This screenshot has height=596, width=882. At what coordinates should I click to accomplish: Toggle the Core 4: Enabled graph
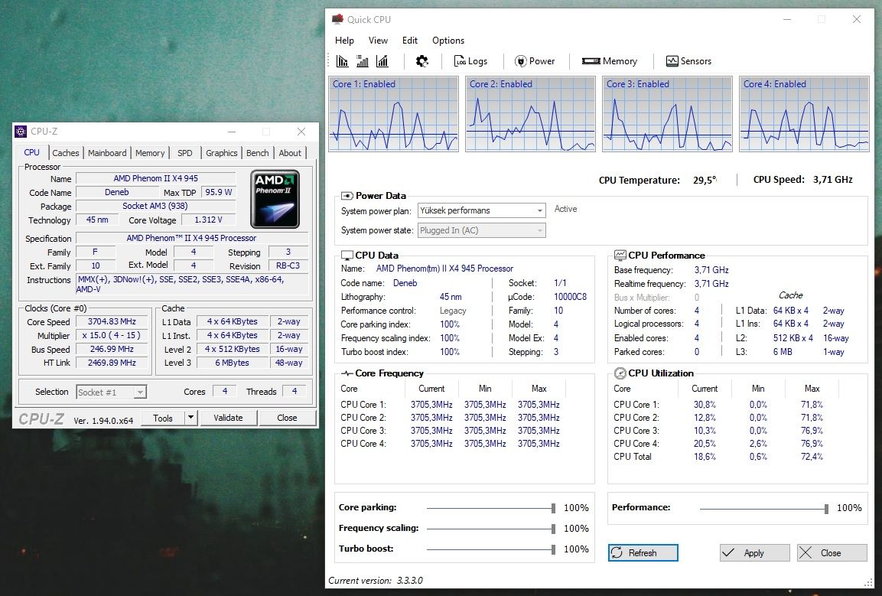coord(804,114)
